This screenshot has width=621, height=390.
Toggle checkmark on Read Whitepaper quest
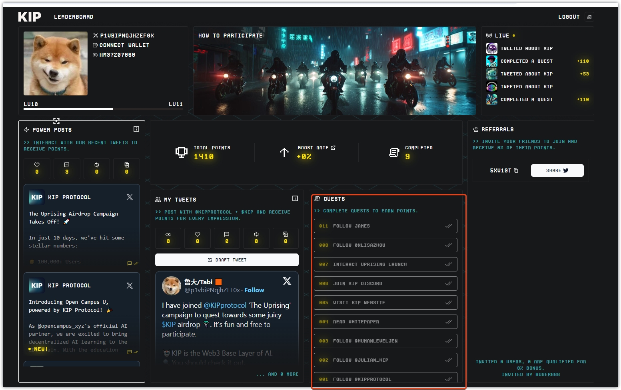click(448, 322)
